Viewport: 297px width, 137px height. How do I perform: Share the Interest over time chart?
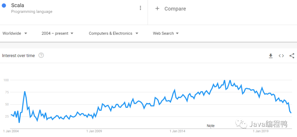[x=292, y=56]
